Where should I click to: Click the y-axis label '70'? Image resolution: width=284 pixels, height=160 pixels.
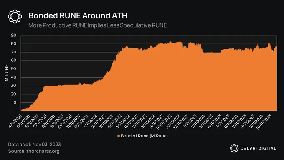tap(14, 52)
